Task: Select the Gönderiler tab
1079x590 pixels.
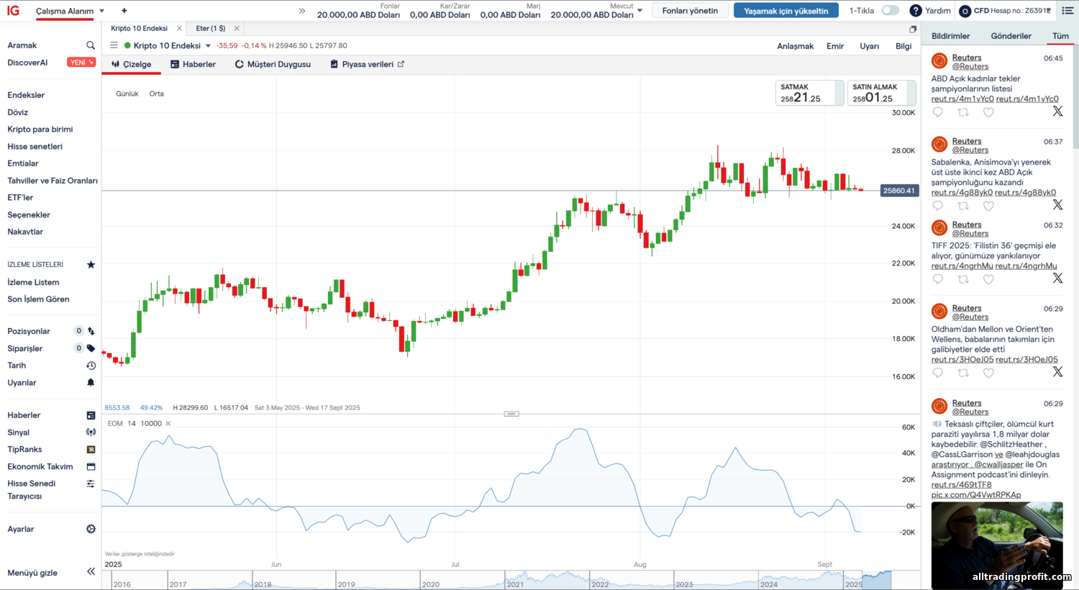Action: click(x=1011, y=36)
